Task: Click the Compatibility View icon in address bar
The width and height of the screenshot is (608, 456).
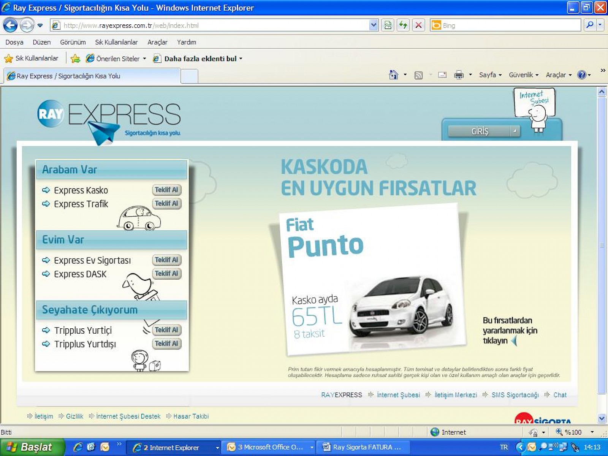Action: click(388, 25)
